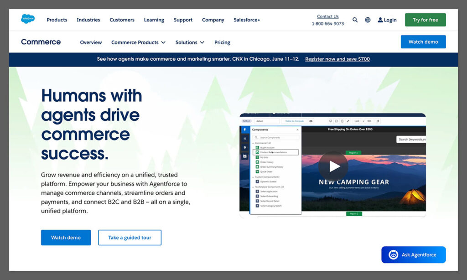This screenshot has height=280, width=467.
Task: Close the Components panel with X
Action: [297, 130]
